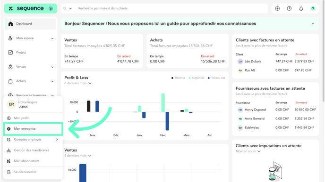The height and width of the screenshot is (182, 325).
Task: Click the Comptes employés icon
Action: click(x=9, y=140)
